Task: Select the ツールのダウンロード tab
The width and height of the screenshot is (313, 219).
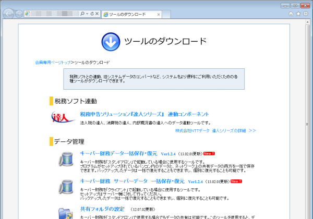Action: (x=131, y=15)
